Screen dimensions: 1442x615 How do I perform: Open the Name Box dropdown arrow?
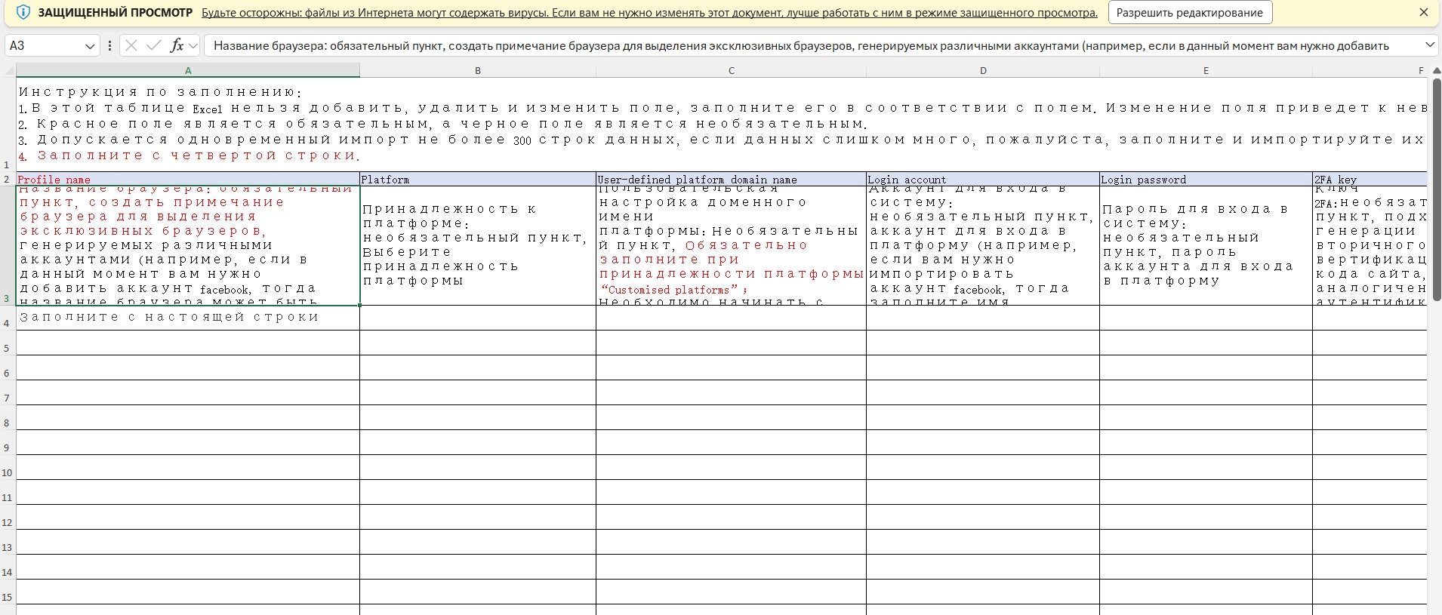(91, 46)
